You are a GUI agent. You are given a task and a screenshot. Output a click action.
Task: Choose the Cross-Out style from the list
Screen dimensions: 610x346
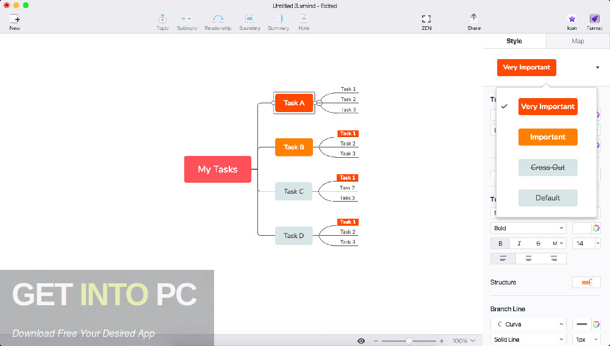548,168
